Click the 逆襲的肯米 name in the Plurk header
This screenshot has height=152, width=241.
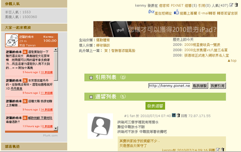pyautogui.click(x=26, y=37)
